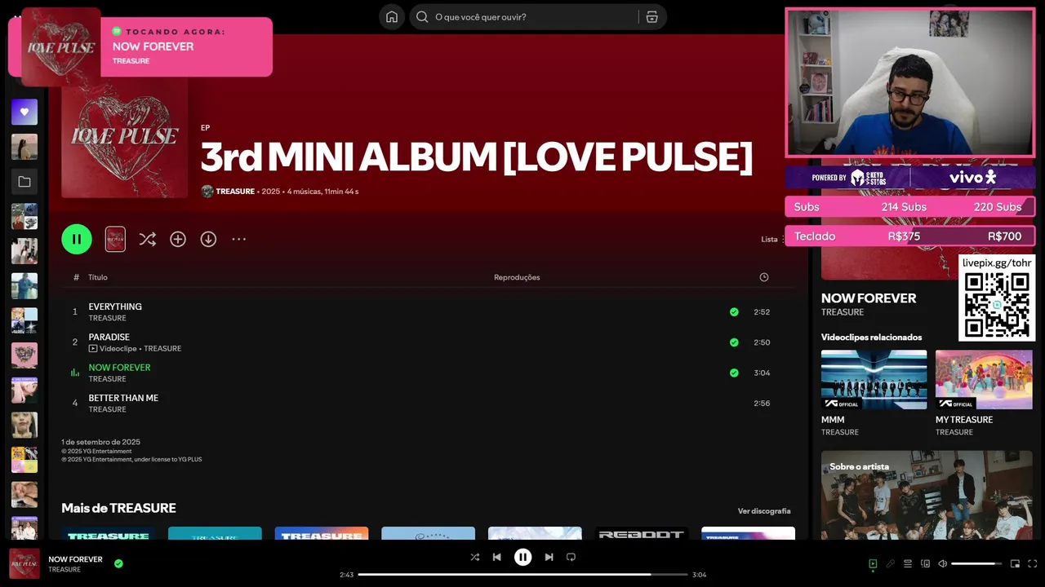Image resolution: width=1045 pixels, height=587 pixels.
Task: Toggle saved checkmark for EVERYTHING
Action: [x=734, y=311]
